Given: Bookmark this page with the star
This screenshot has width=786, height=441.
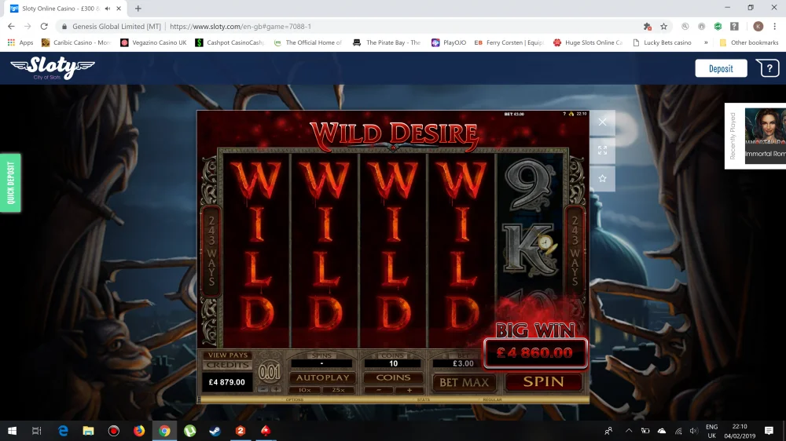Looking at the screenshot, I should click(x=663, y=27).
